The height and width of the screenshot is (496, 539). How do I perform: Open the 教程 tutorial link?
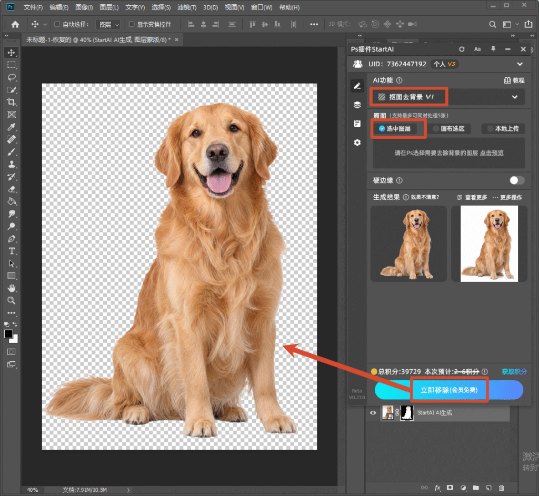(514, 80)
